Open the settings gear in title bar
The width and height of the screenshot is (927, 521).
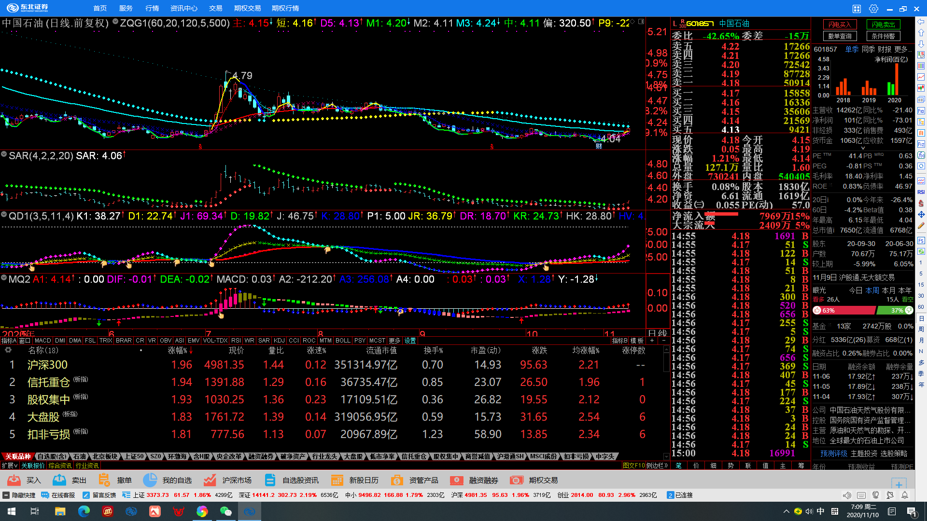[x=873, y=9]
